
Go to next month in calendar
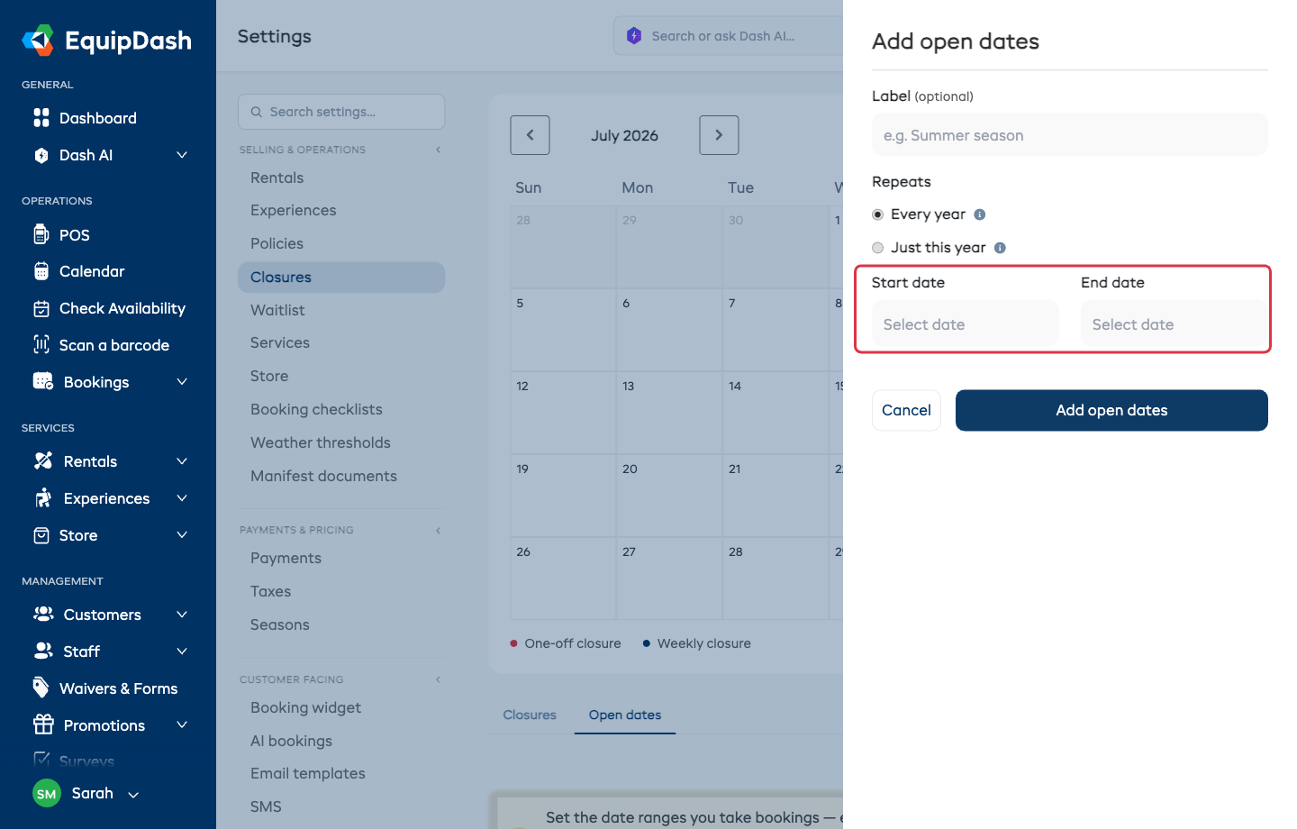pos(719,135)
